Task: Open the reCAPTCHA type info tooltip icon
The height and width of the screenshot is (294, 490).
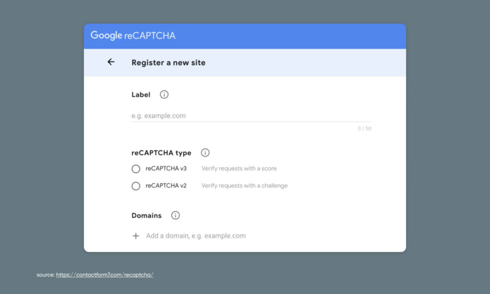Action: (205, 152)
